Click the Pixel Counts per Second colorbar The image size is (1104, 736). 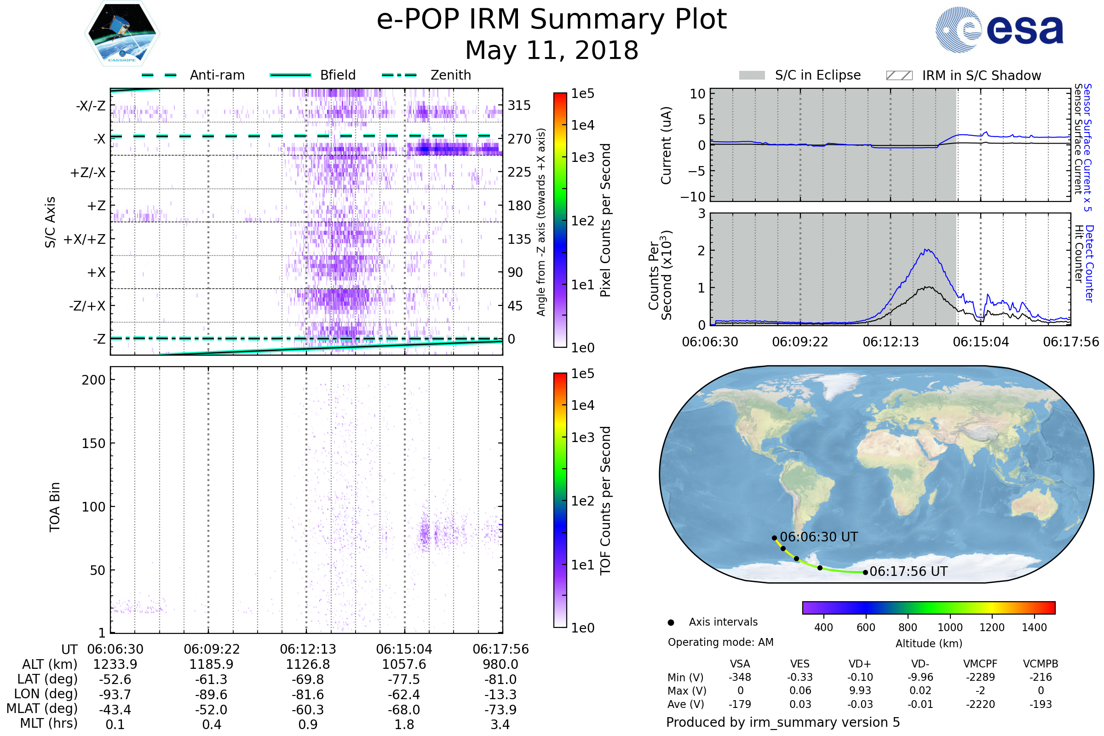pos(560,220)
